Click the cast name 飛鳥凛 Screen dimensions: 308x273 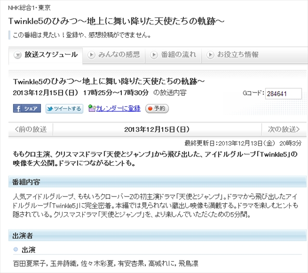tap(188, 263)
